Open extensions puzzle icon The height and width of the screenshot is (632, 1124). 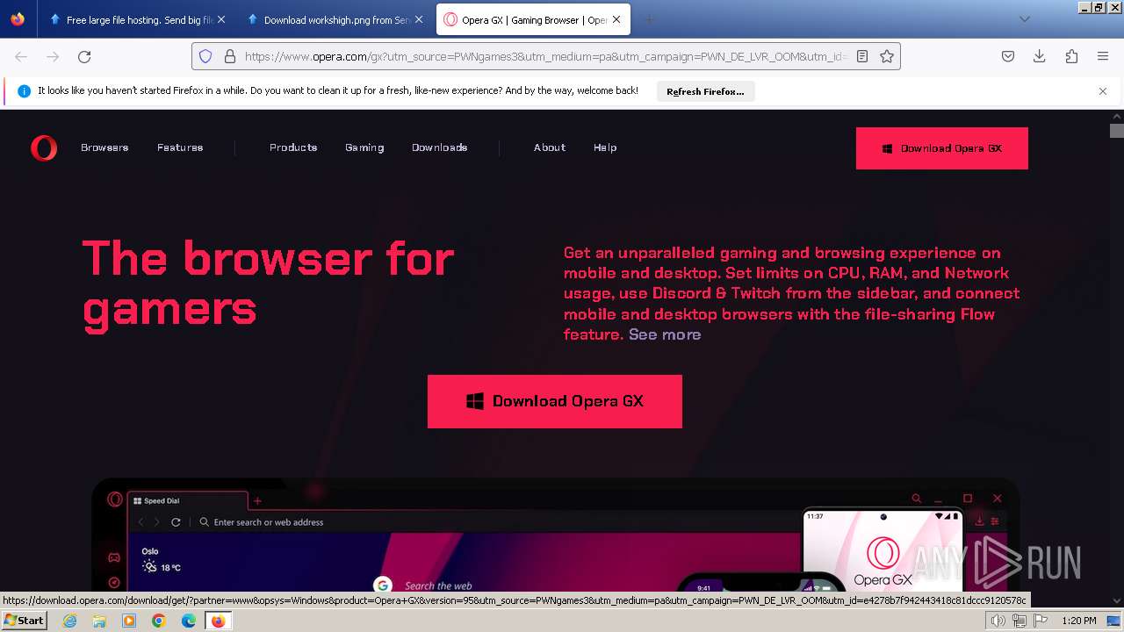pyautogui.click(x=1071, y=56)
